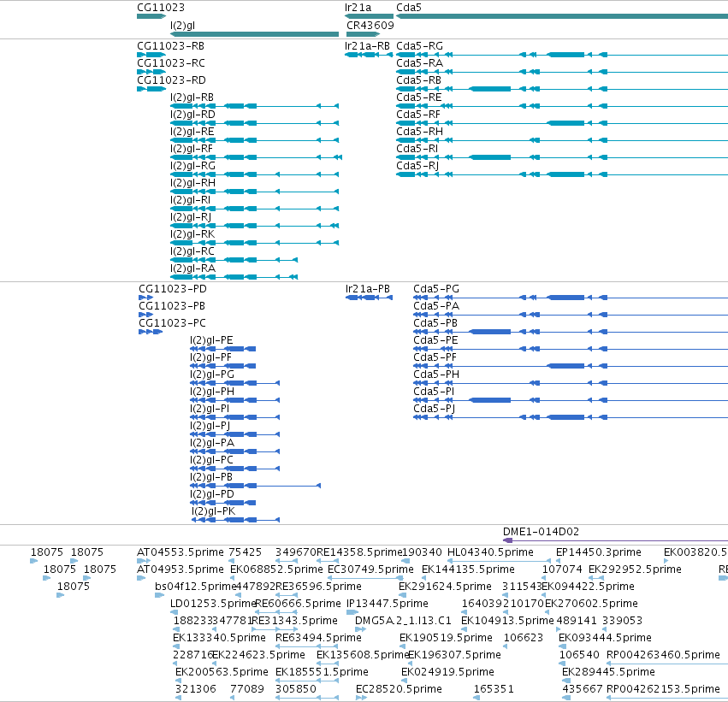This screenshot has width=728, height=702.
Task: Select protein Cda5-PE
Action: 571,349
